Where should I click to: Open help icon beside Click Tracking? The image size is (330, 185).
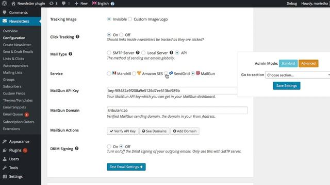coord(77,36)
